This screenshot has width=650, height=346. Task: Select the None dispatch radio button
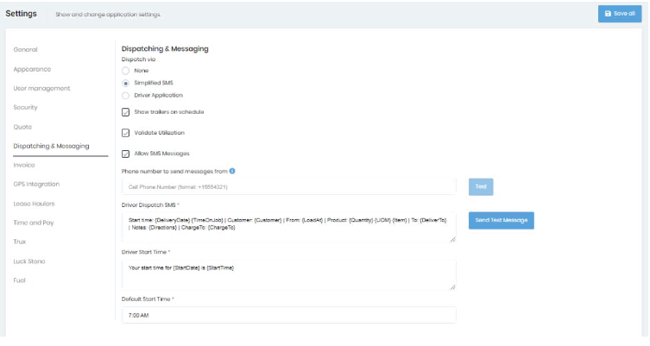[x=126, y=71]
